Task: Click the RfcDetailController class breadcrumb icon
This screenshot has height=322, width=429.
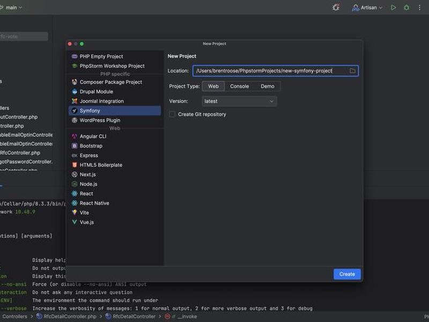Action: point(108,316)
